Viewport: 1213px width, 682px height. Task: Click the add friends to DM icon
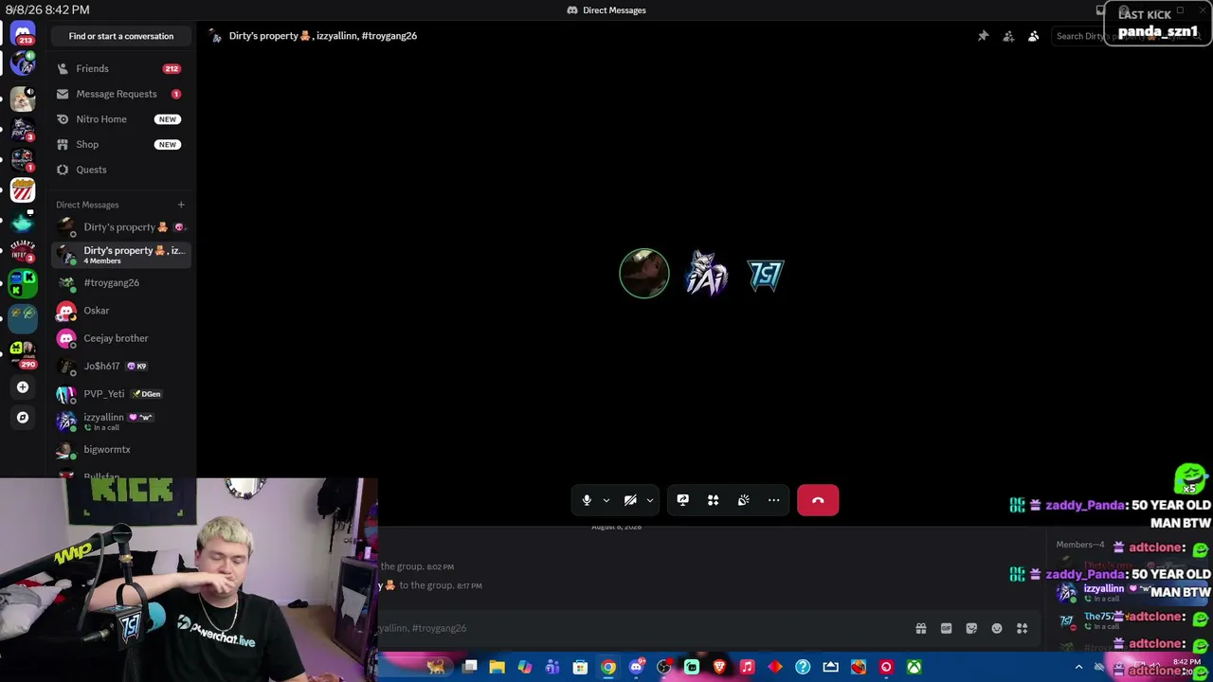click(x=1008, y=36)
